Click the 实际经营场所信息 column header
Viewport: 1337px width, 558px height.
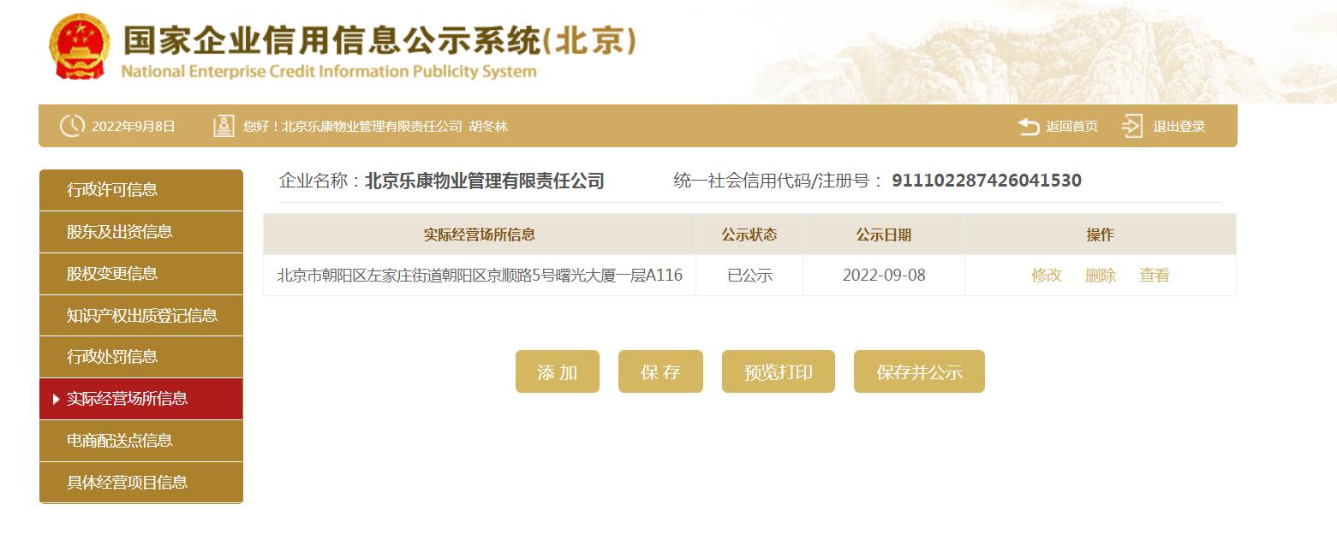point(480,234)
